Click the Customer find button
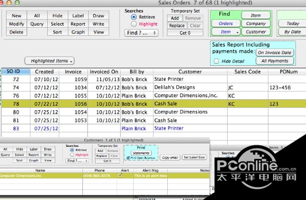Viewport: 306px width, 200px height. [x=256, y=32]
